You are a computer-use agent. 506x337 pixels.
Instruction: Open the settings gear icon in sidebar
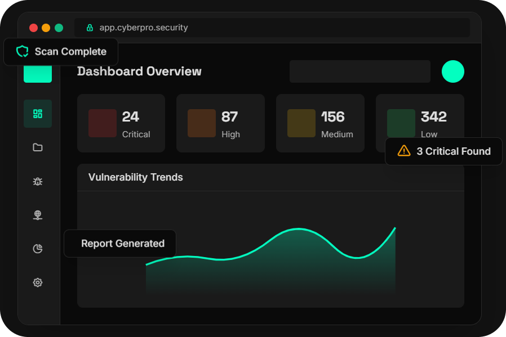click(x=38, y=282)
